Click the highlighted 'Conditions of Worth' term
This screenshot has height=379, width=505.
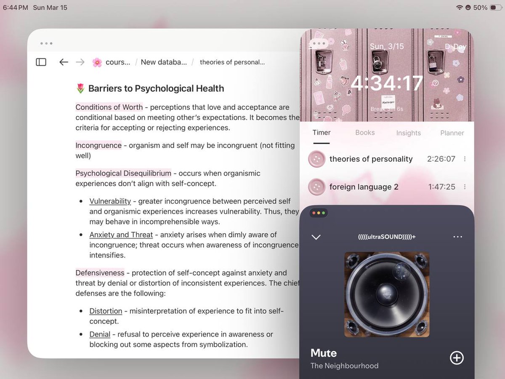(x=109, y=107)
